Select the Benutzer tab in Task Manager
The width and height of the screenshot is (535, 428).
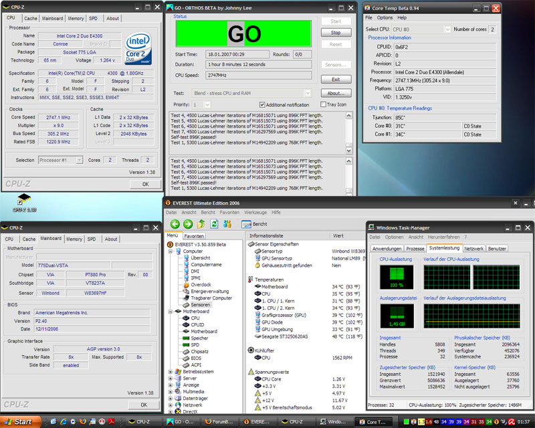497,249
